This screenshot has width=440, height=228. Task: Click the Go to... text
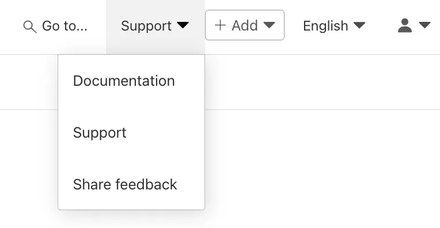pos(65,26)
